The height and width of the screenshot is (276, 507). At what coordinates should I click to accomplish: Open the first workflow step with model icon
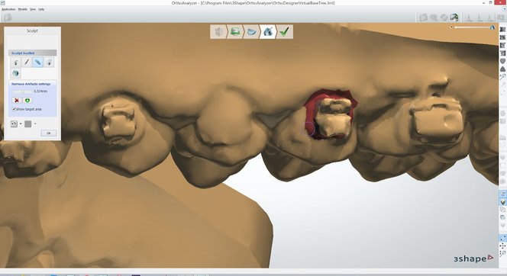[x=219, y=31]
